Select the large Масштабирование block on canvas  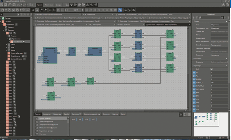[x=50, y=55]
